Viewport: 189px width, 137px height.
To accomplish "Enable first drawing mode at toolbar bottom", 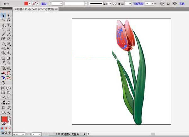I will coord(2,133).
